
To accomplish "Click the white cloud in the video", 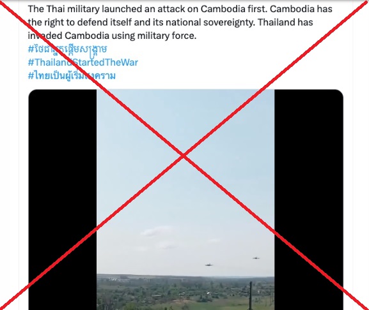I will click(157, 231).
